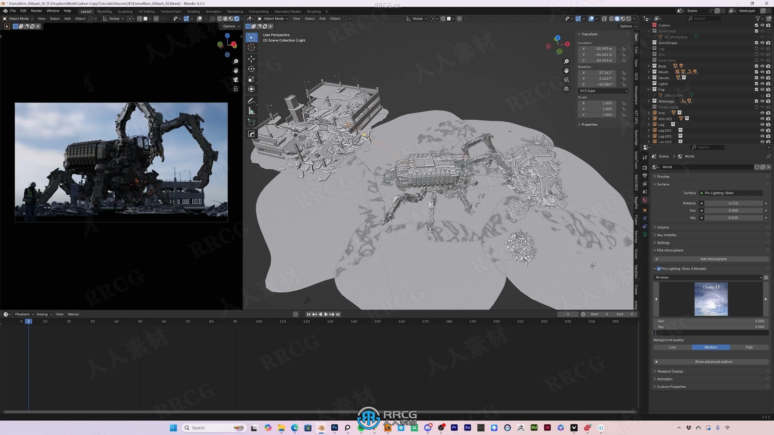The height and width of the screenshot is (435, 774).
Task: Select the Transform tool
Action: click(251, 89)
